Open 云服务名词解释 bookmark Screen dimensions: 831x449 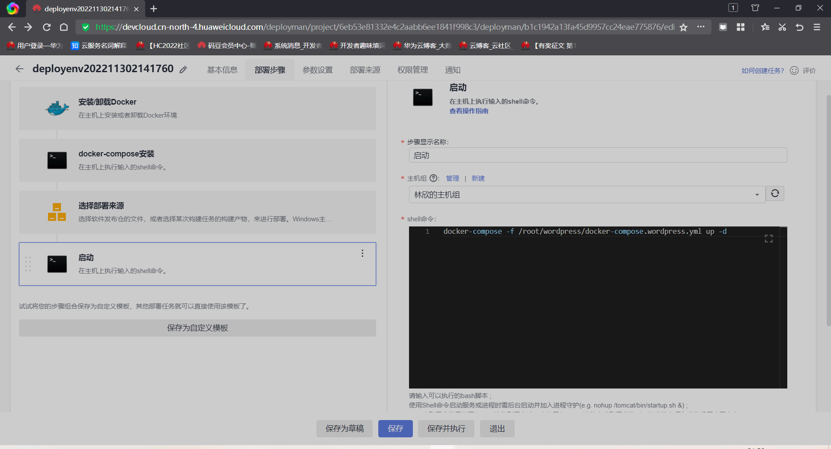99,45
